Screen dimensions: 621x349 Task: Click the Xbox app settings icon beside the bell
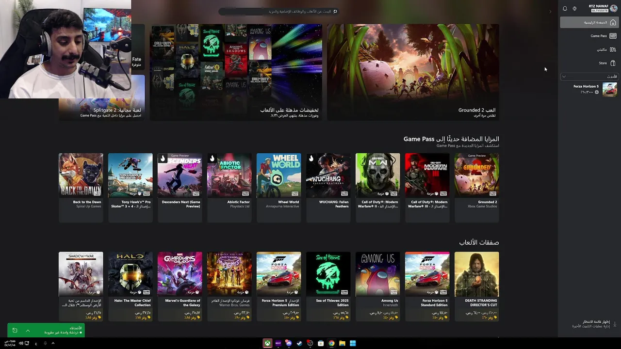tap(574, 9)
